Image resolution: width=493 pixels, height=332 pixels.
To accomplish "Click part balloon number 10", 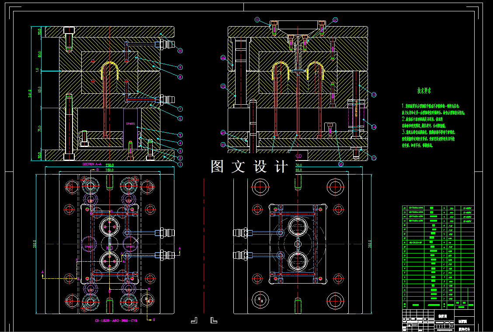I will [x=180, y=51].
